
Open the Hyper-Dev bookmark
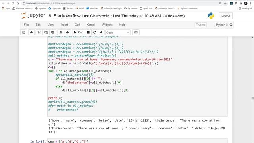click(54, 8)
